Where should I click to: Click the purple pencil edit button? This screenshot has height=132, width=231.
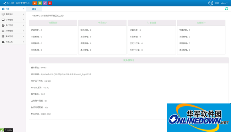click(45, 3)
